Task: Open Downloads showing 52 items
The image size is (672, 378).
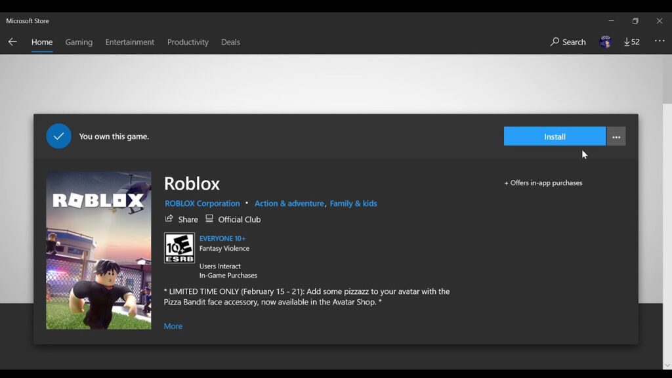Action: pyautogui.click(x=631, y=41)
